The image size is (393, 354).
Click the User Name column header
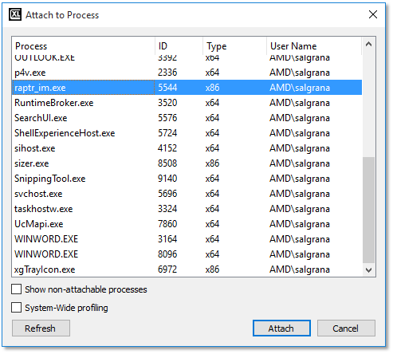(x=314, y=46)
